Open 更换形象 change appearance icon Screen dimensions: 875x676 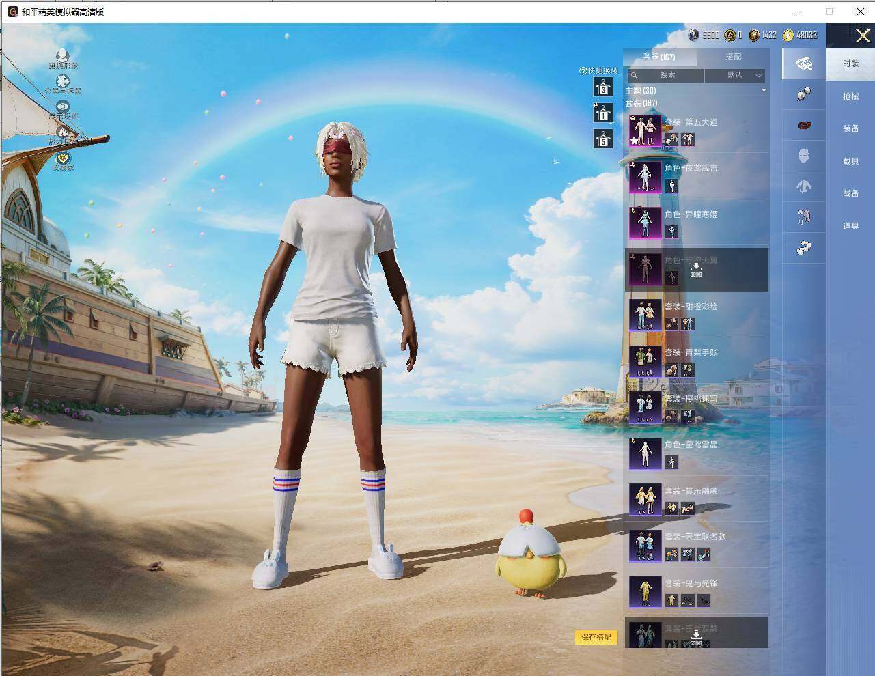(x=63, y=55)
